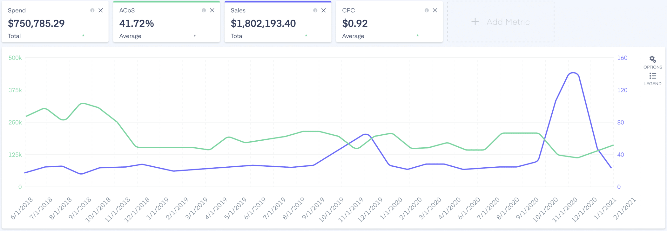The image size is (667, 231).
Task: Click the info icon on CPC card
Action: (427, 10)
